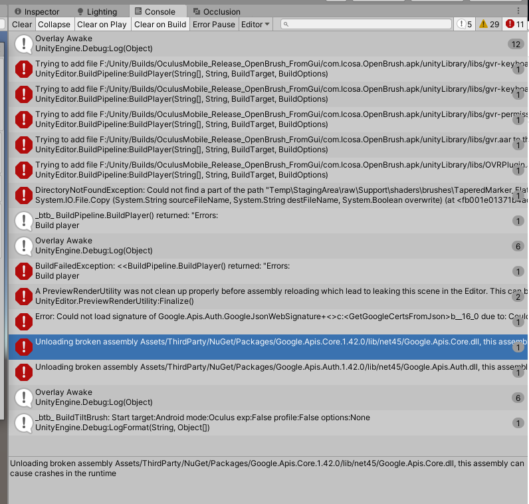
Task: Click error icon of DirectoryNotFoundException entry
Action: (x=24, y=195)
